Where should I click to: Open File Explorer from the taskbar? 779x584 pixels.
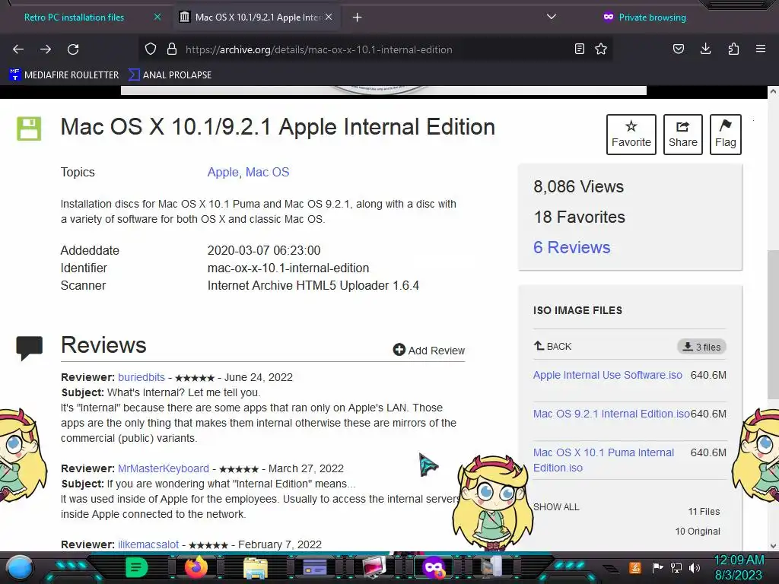pos(256,567)
